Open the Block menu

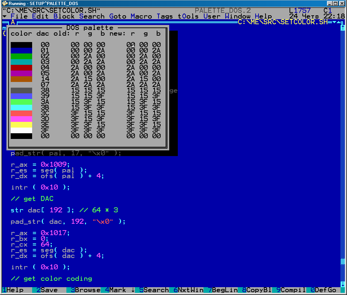coord(64,16)
